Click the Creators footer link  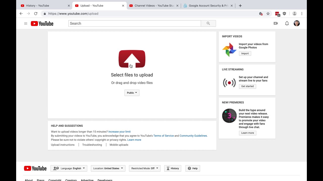click(71, 180)
